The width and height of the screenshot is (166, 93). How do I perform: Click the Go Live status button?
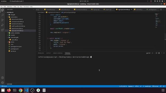pos(155,86)
